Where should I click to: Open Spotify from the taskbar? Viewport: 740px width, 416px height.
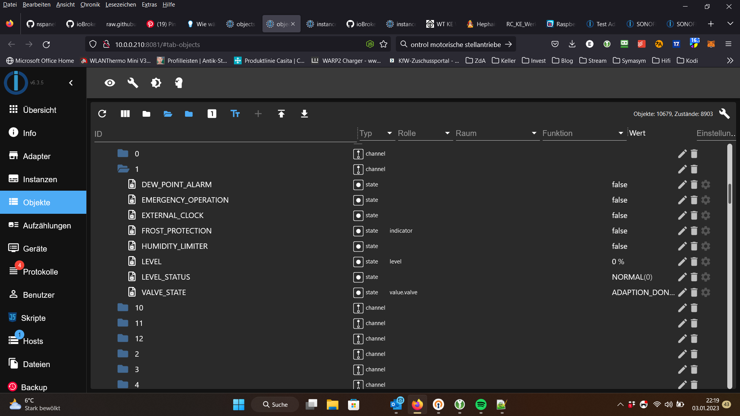[x=481, y=404]
